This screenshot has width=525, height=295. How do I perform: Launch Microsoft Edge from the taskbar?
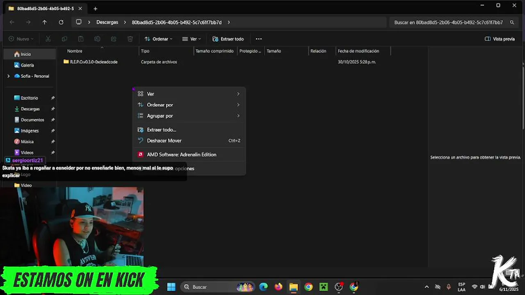click(263, 287)
